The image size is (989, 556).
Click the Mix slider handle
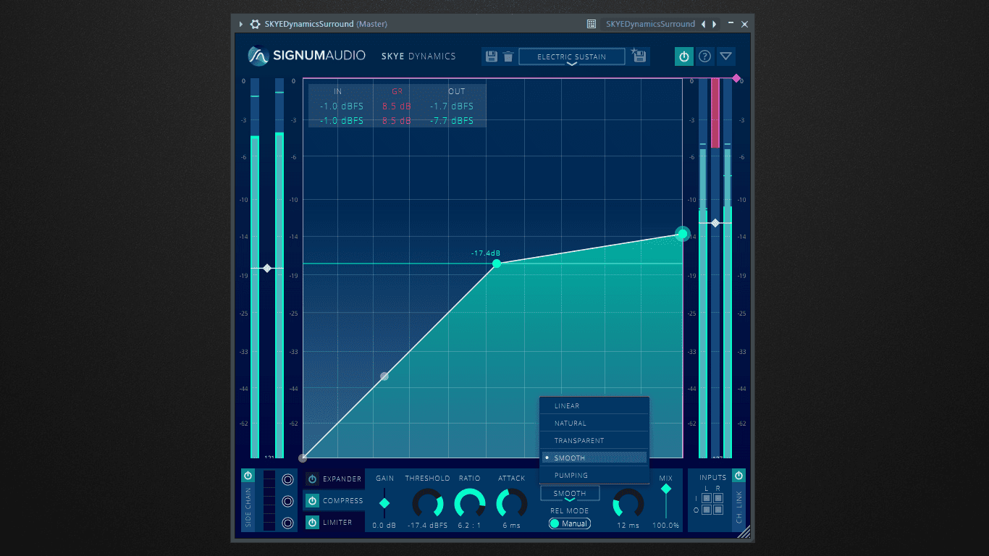tap(665, 489)
